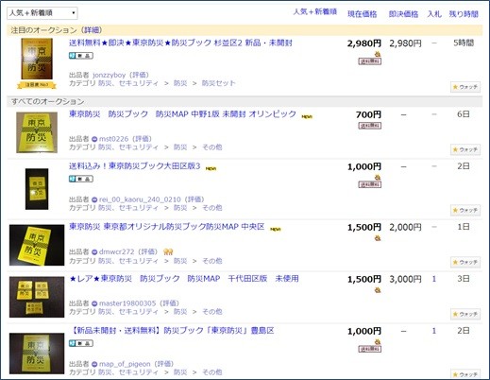Open thumbnail of 千代田区版 listing

click(x=37, y=297)
